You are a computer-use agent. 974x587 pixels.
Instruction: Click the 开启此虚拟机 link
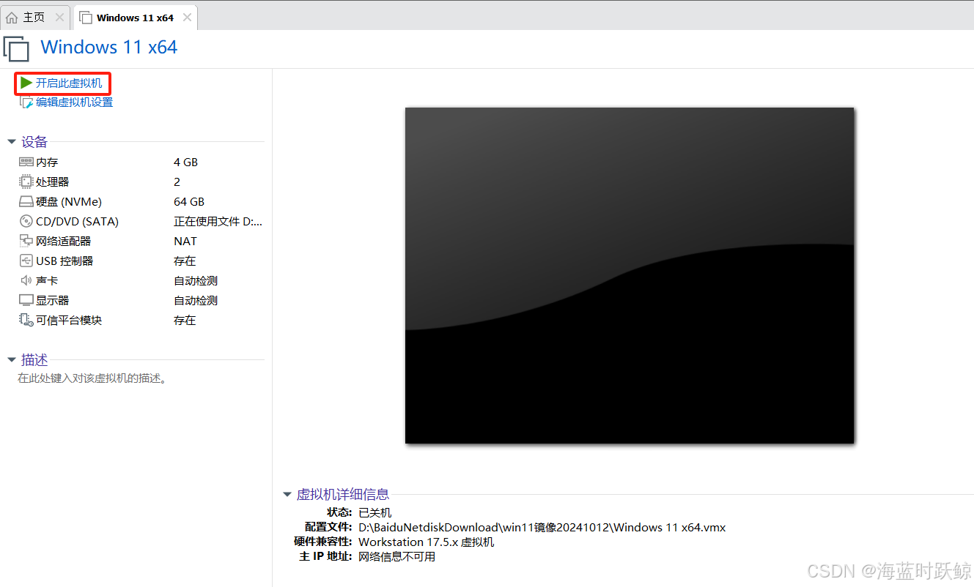pyautogui.click(x=69, y=83)
